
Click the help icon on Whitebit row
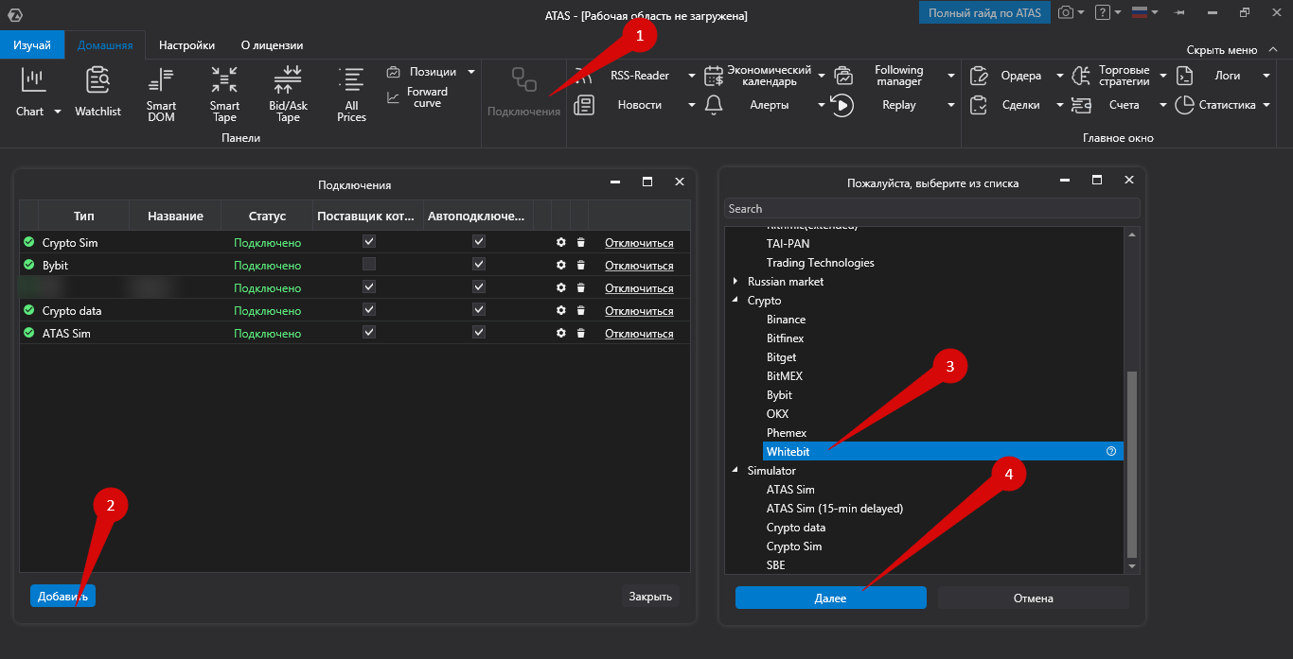1111,452
